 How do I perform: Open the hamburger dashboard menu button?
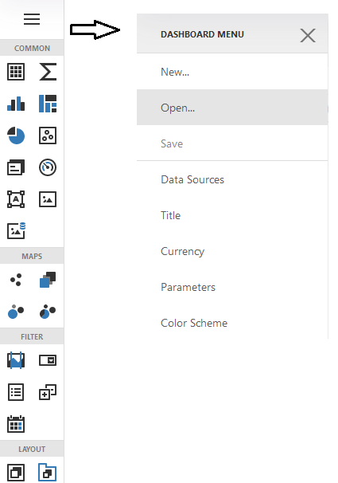pyautogui.click(x=32, y=19)
